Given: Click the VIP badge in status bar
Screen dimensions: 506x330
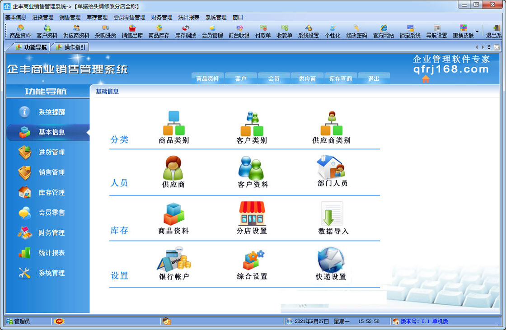Looking at the screenshot, I should pyautogui.click(x=59, y=321).
